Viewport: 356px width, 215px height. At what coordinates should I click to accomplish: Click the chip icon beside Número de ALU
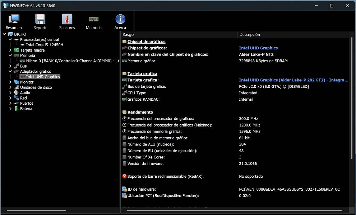tap(124, 144)
